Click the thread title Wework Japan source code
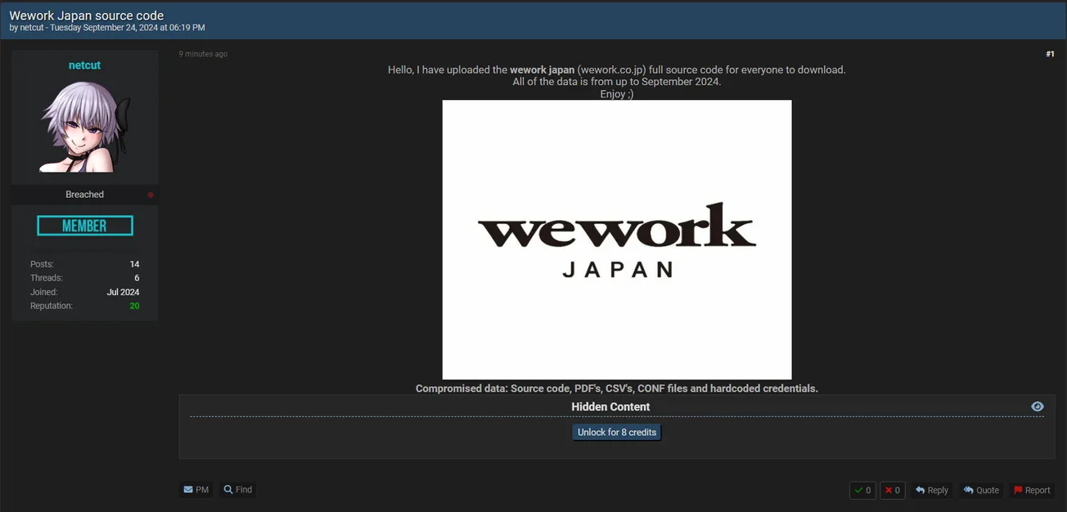This screenshot has height=512, width=1067. click(87, 16)
